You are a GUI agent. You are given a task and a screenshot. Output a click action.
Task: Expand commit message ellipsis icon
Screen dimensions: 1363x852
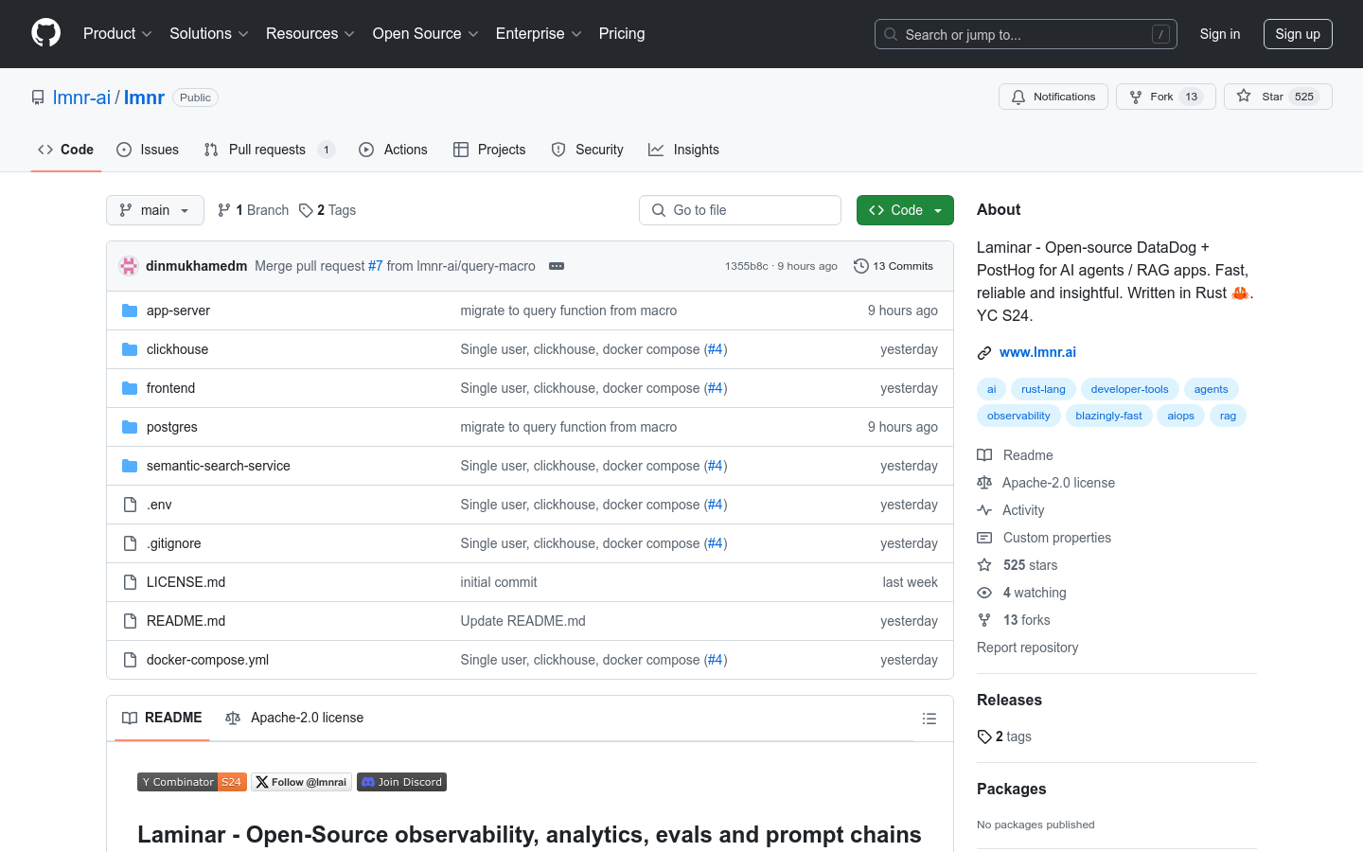(x=557, y=266)
